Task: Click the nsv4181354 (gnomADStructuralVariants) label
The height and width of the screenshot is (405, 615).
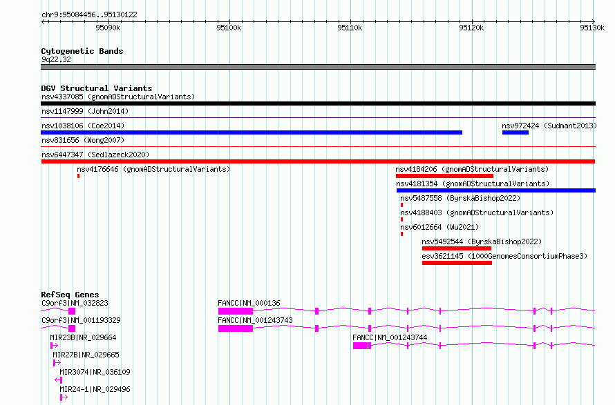Action: 473,184
